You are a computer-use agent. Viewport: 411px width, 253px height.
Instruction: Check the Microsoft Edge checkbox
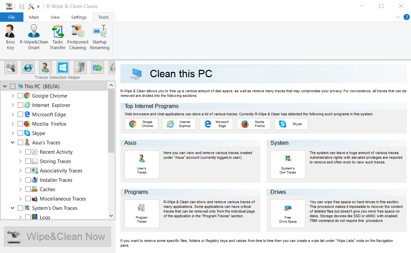(20, 114)
